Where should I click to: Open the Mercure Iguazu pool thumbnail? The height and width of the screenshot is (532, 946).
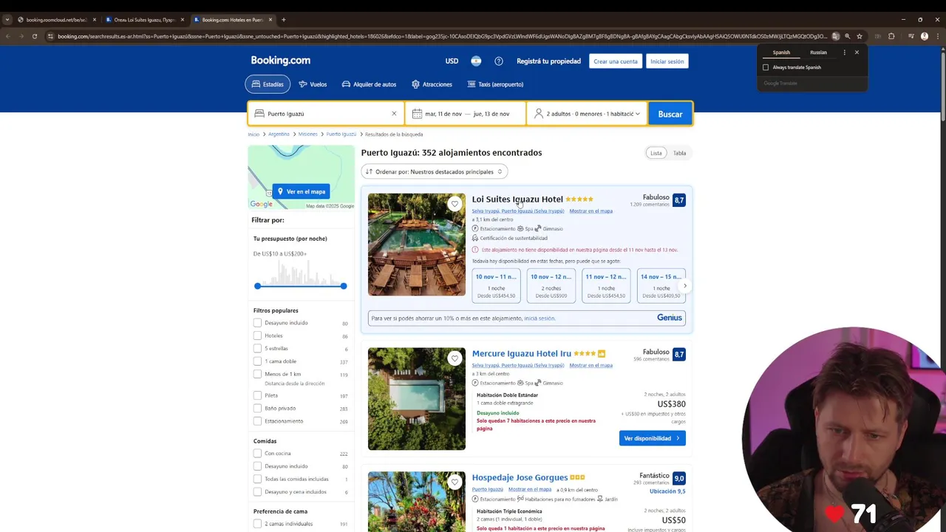[x=417, y=399]
